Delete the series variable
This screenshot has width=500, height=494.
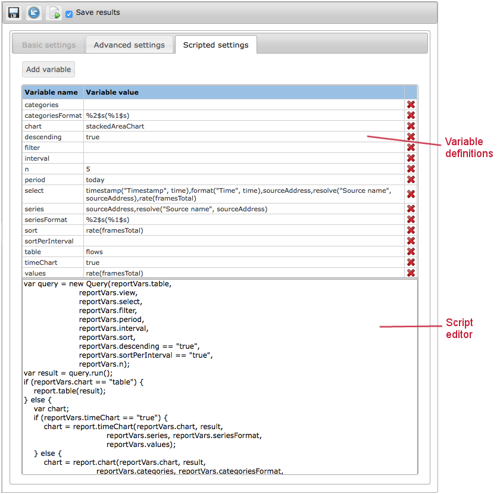[x=411, y=208]
